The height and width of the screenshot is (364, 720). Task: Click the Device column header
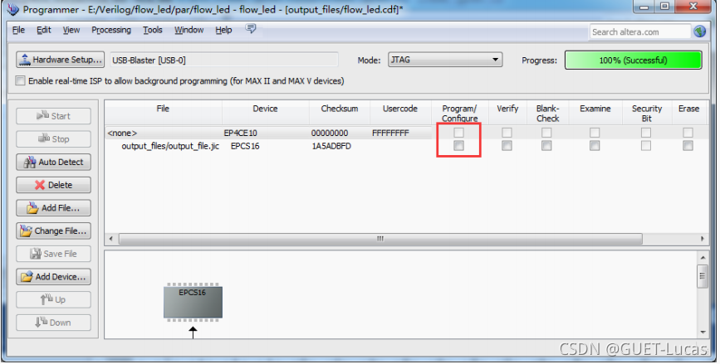[266, 112]
